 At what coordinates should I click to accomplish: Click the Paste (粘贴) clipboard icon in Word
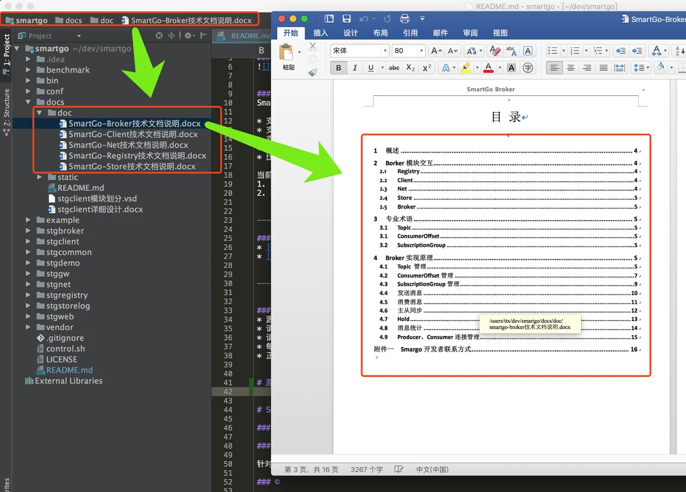tap(286, 53)
